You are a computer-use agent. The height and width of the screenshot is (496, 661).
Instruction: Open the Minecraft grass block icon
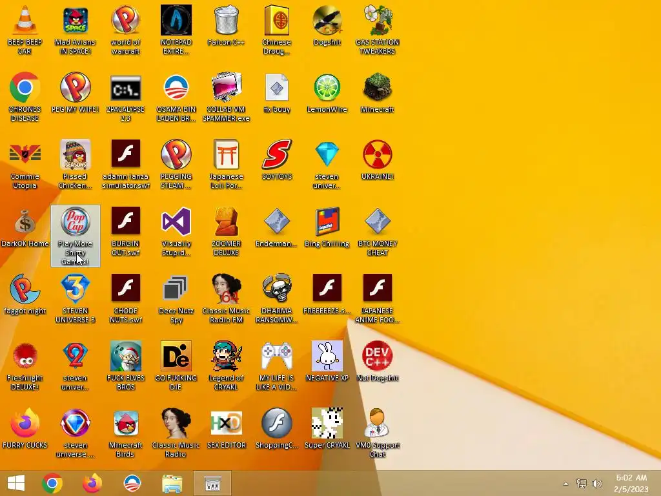(x=377, y=87)
